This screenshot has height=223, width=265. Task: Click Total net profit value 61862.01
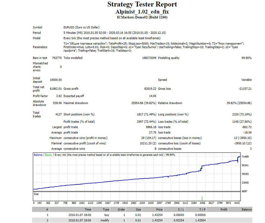pyautogui.click(x=56, y=89)
